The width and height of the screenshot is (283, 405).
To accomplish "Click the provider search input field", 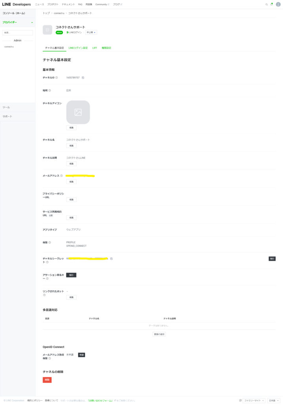I will click(x=18, y=33).
